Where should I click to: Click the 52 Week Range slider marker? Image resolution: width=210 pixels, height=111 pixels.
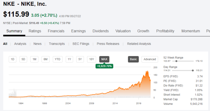[x=176, y=61]
